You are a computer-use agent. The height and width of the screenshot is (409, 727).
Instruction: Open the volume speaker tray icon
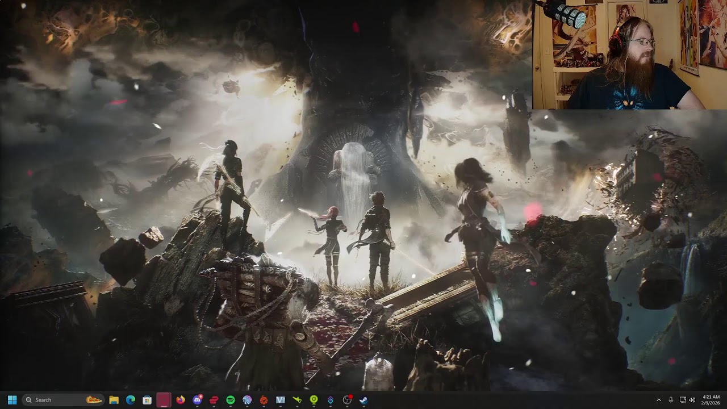pyautogui.click(x=692, y=400)
